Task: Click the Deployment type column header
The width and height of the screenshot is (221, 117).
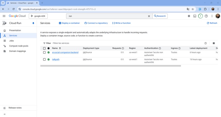Action: (x=91, y=48)
